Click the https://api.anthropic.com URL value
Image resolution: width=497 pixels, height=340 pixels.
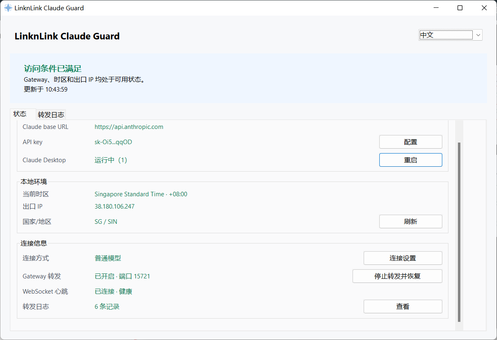click(x=129, y=127)
